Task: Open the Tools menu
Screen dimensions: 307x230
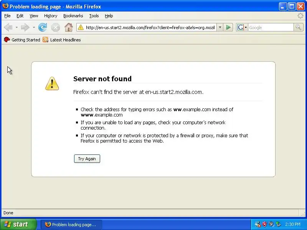Action: (x=94, y=16)
